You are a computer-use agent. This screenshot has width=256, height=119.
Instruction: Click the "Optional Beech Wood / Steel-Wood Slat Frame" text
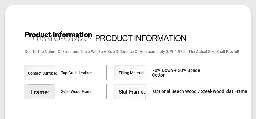(200, 91)
